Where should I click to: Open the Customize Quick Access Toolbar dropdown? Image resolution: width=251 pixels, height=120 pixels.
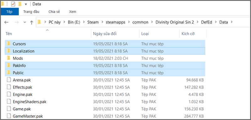tap(26, 4)
